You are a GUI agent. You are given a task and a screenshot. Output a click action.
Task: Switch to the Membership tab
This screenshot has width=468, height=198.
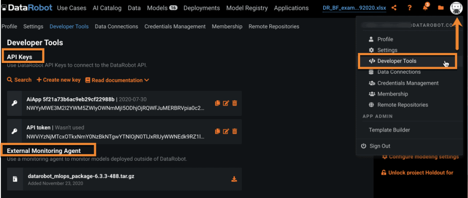tap(227, 26)
